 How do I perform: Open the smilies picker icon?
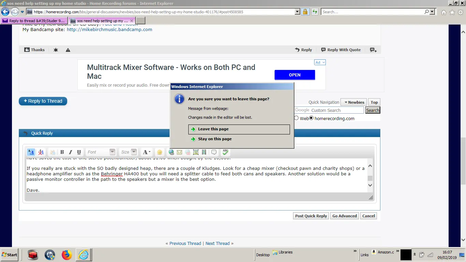pyautogui.click(x=159, y=152)
